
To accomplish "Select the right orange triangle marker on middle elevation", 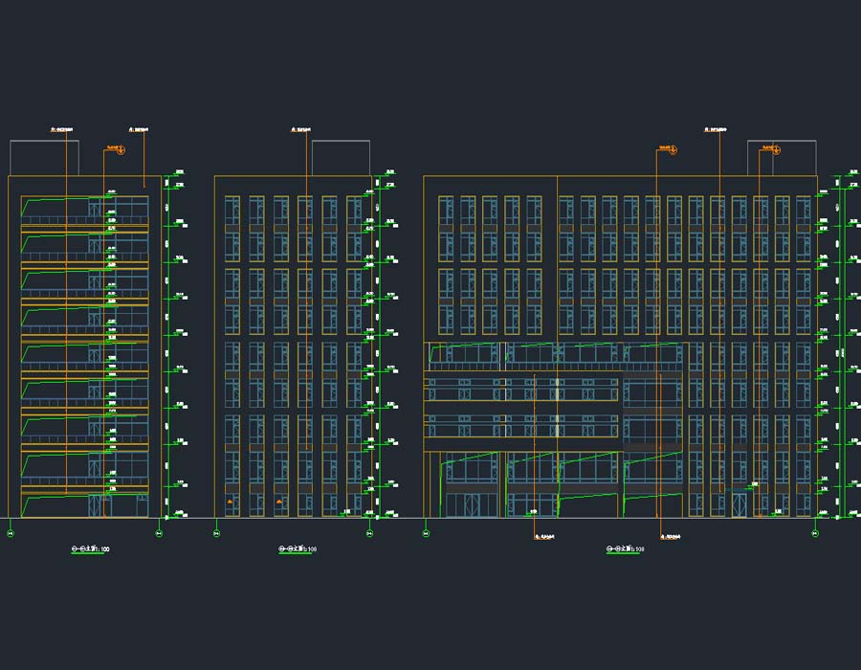I will 278,501.
